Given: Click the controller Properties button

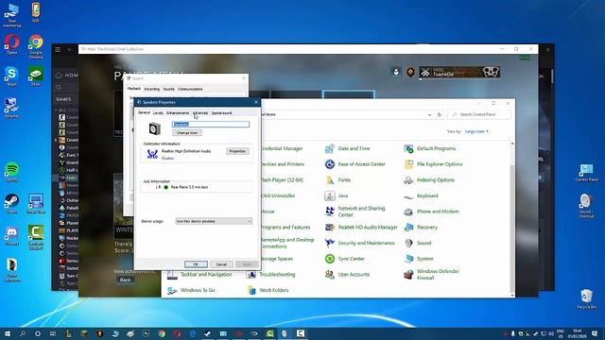Looking at the screenshot, I should point(237,151).
